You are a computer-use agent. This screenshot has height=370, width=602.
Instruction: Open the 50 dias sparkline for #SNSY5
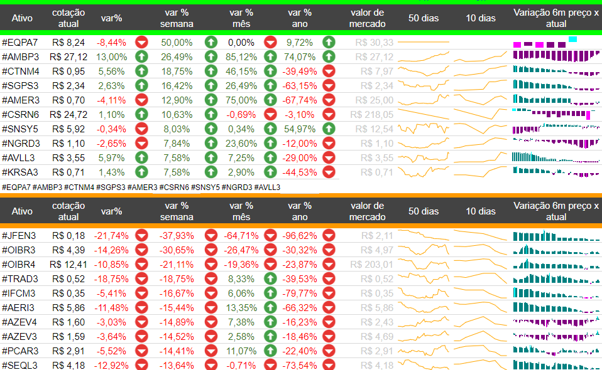coord(424,129)
